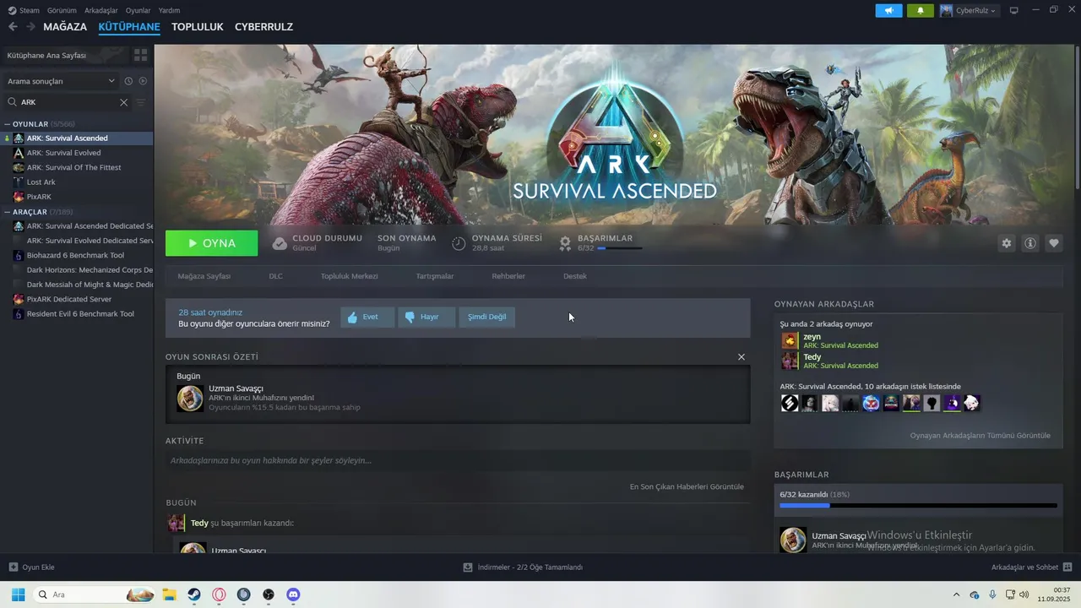This screenshot has width=1081, height=608.
Task: Go forward with the navigation arrow
Action: (x=30, y=27)
